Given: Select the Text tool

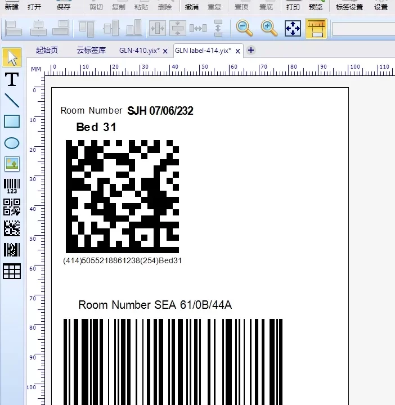Looking at the screenshot, I should 12,79.
